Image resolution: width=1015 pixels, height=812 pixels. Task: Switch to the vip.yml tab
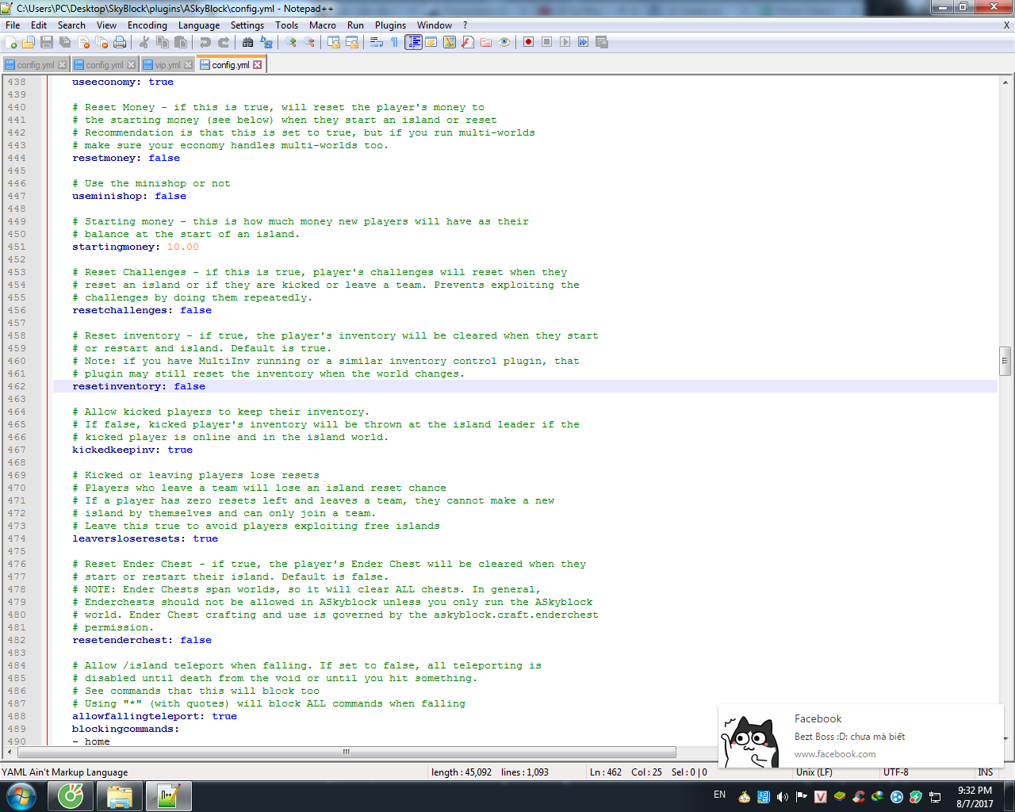click(167, 65)
